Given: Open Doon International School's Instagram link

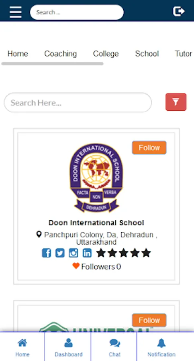Looking at the screenshot, I should [x=74, y=253].
